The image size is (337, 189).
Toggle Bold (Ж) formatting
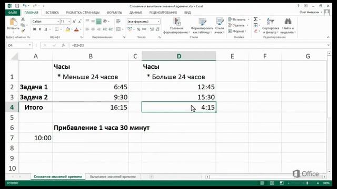[x=34, y=29]
